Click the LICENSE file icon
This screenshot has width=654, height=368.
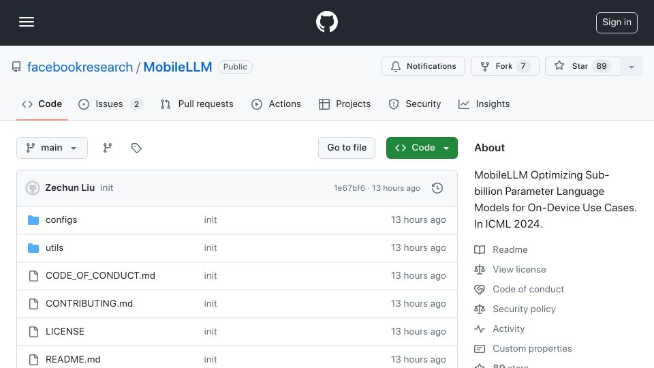tap(33, 332)
